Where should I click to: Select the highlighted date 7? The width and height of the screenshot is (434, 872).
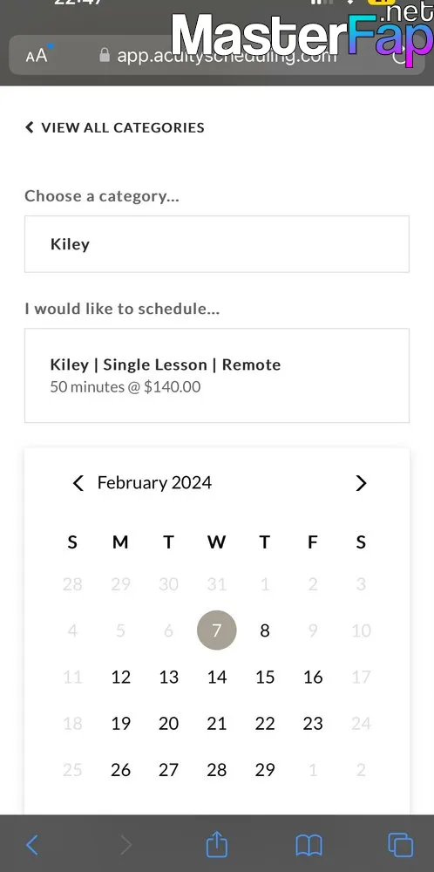[x=217, y=630]
